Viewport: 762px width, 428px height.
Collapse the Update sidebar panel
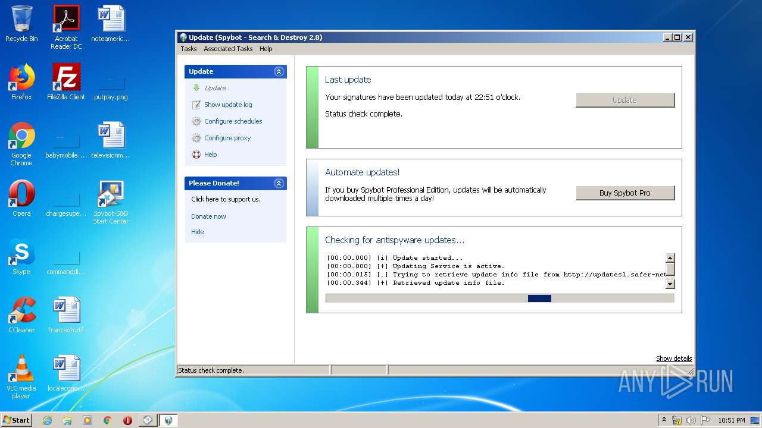coord(279,71)
